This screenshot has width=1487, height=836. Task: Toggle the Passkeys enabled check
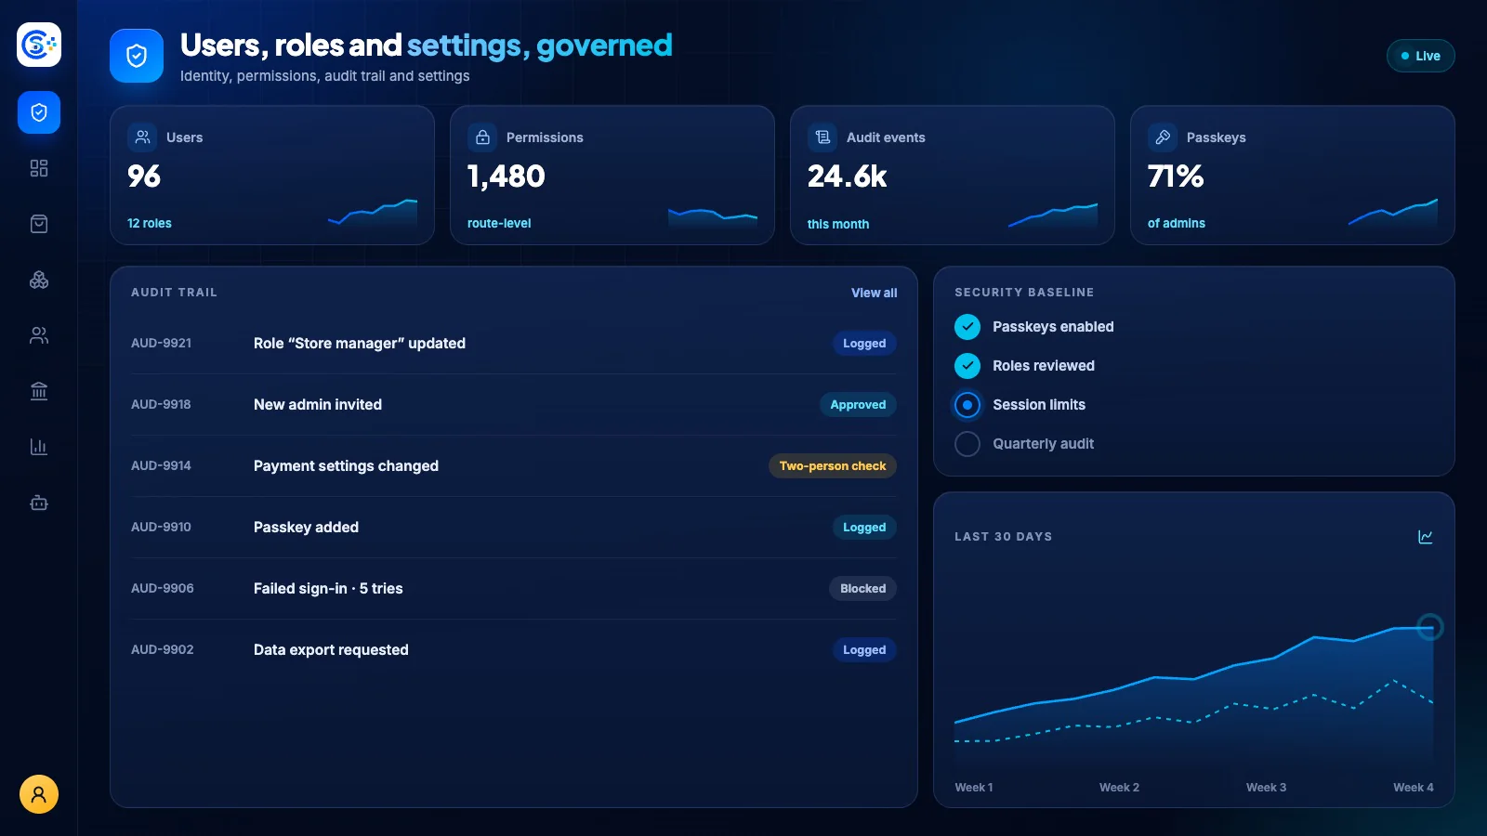(967, 327)
